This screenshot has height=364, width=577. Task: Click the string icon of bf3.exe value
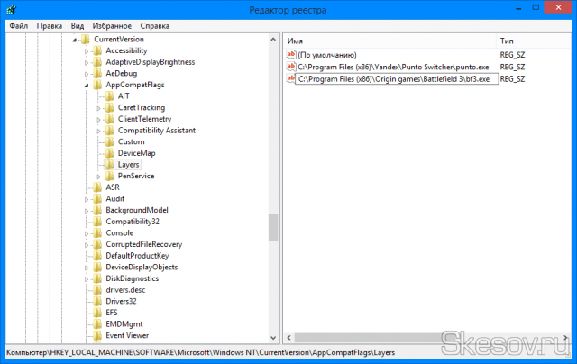tap(290, 78)
